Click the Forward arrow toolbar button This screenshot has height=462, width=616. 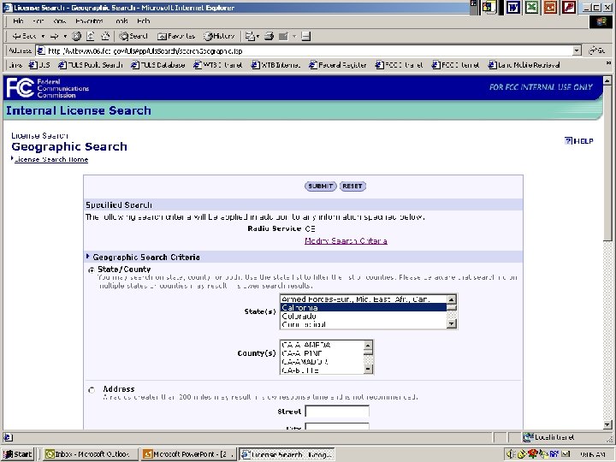point(54,36)
